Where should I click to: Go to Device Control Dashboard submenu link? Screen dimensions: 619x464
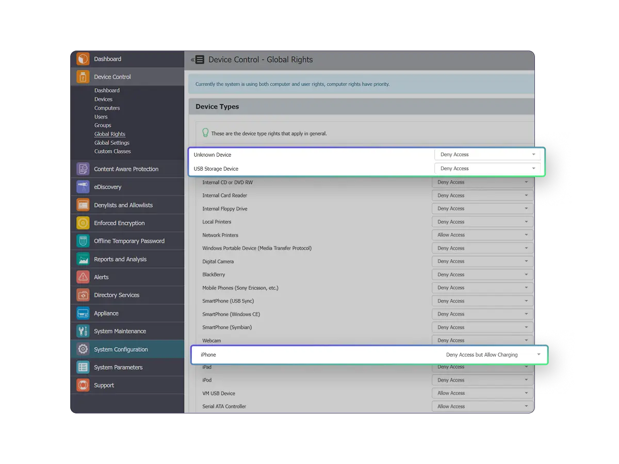[x=107, y=90]
